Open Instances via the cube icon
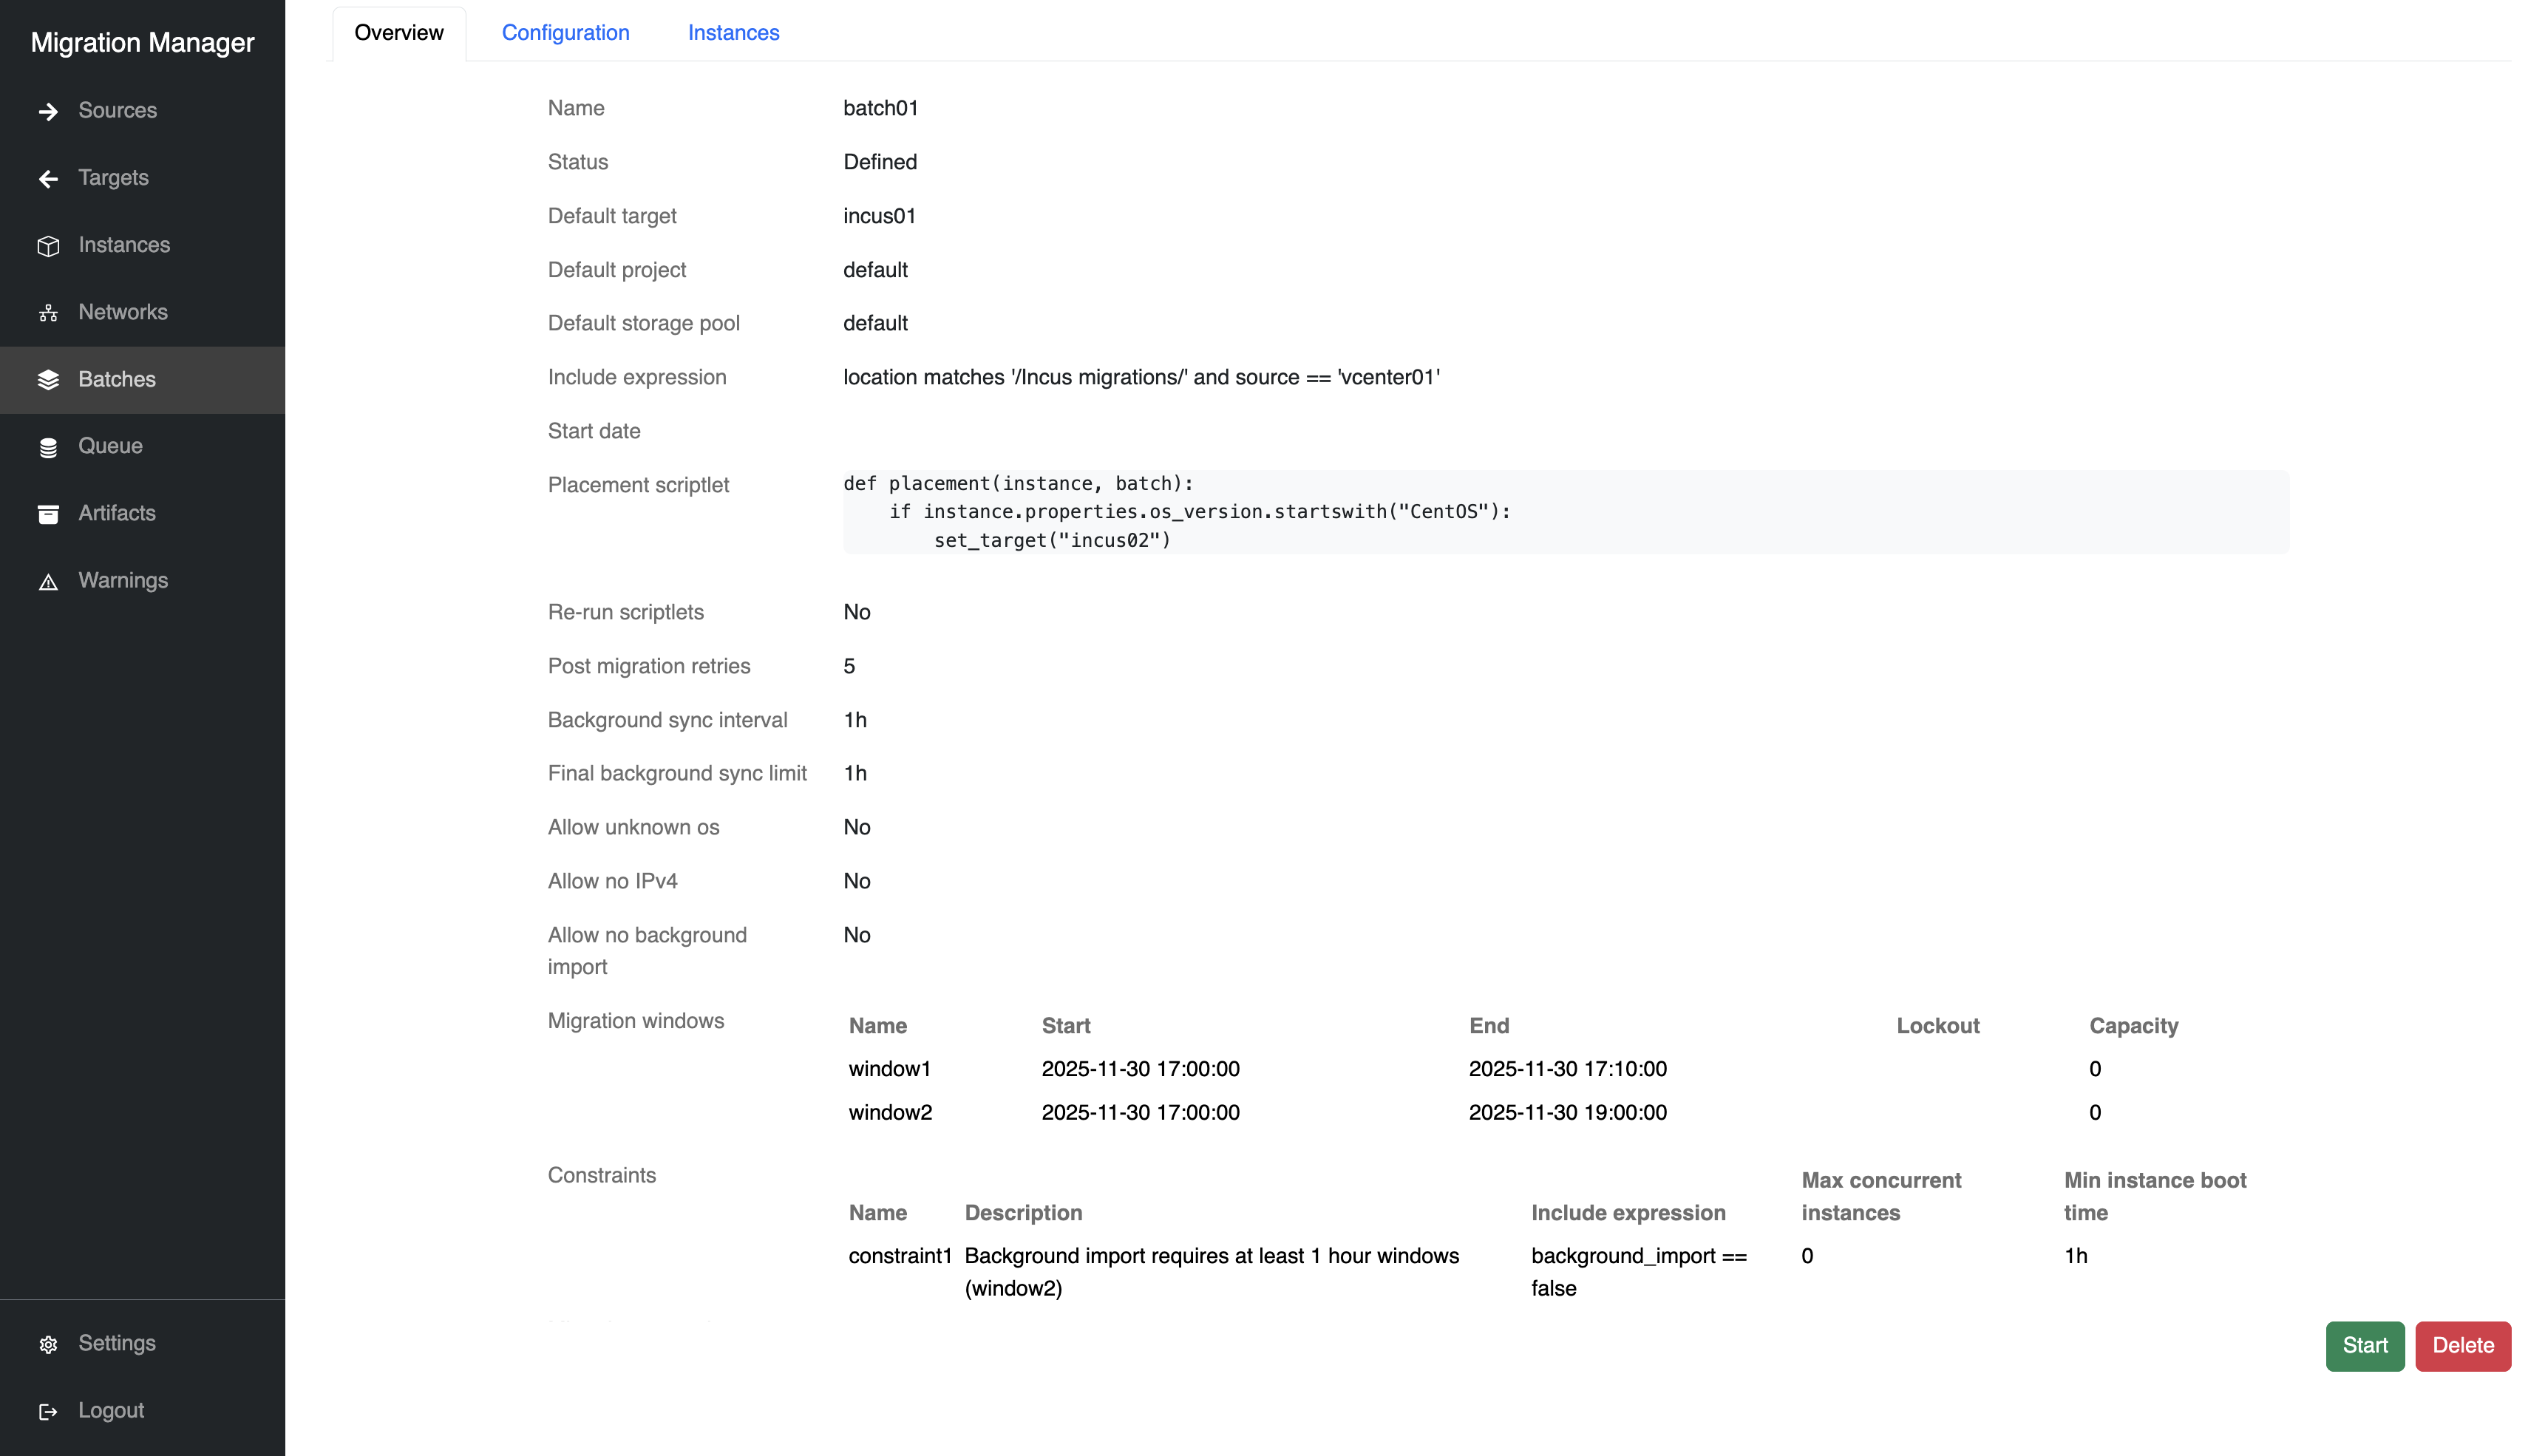 [x=48, y=246]
